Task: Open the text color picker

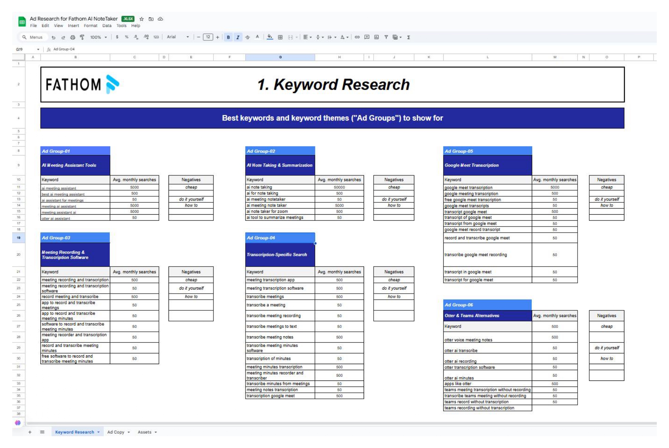Action: (257, 37)
